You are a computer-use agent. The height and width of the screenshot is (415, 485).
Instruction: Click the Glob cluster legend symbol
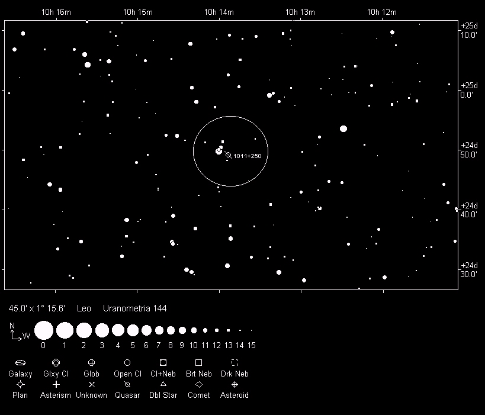91,362
